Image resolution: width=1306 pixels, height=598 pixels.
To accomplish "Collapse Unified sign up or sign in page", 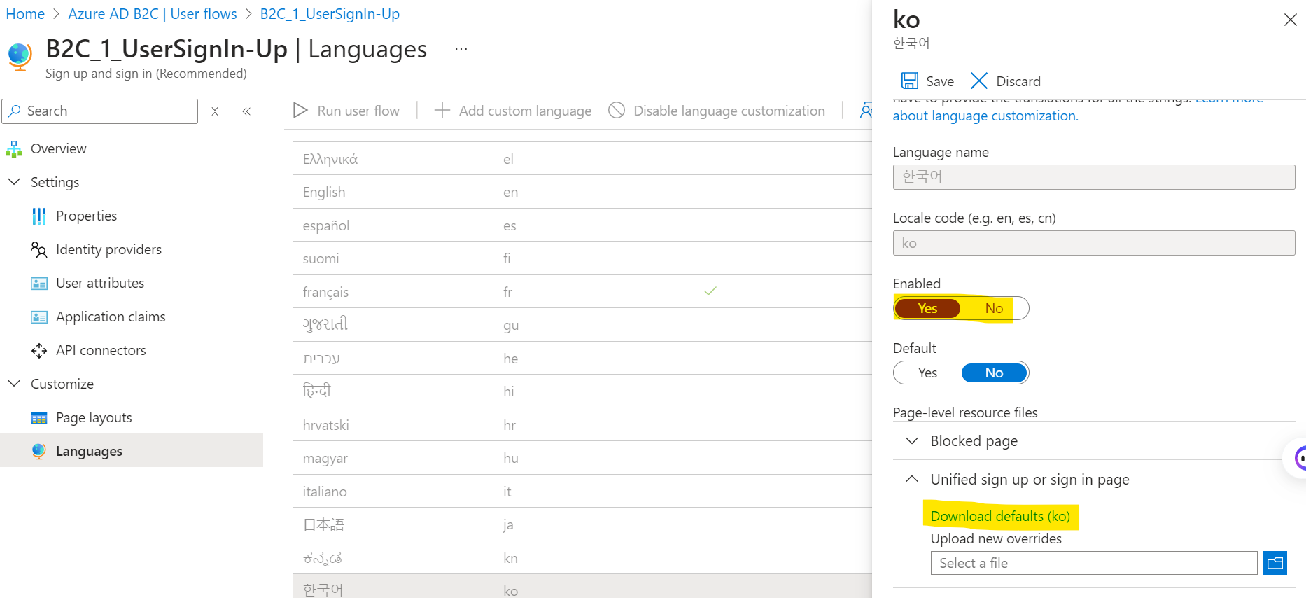I will 911,479.
